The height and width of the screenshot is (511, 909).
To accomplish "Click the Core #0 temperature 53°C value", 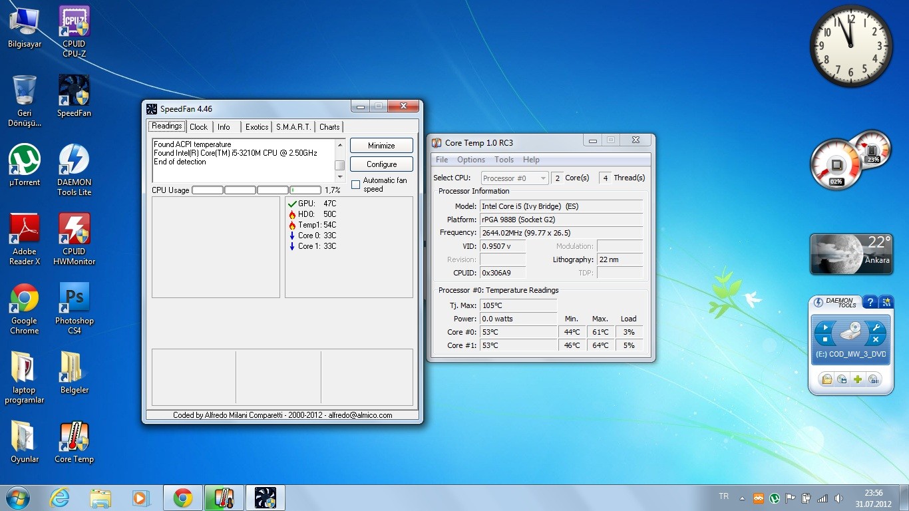I will [x=518, y=332].
